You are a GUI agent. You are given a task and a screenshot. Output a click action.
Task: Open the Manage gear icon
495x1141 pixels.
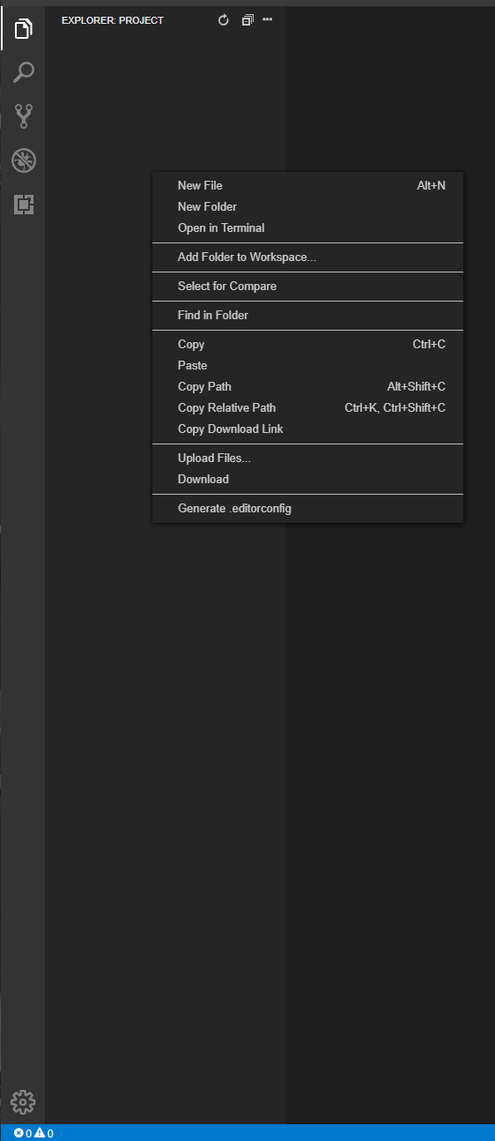23,1102
